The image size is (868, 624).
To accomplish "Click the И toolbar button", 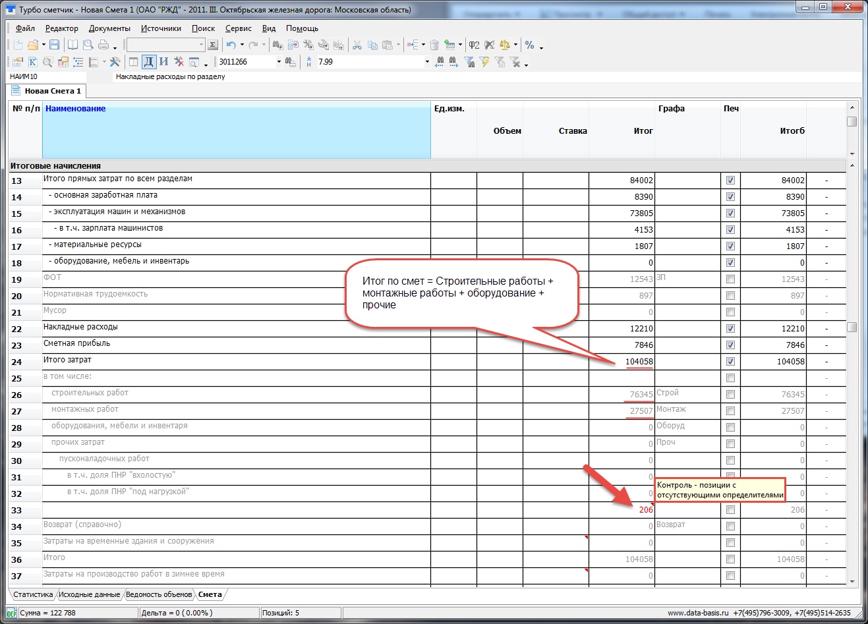I will pos(164,62).
